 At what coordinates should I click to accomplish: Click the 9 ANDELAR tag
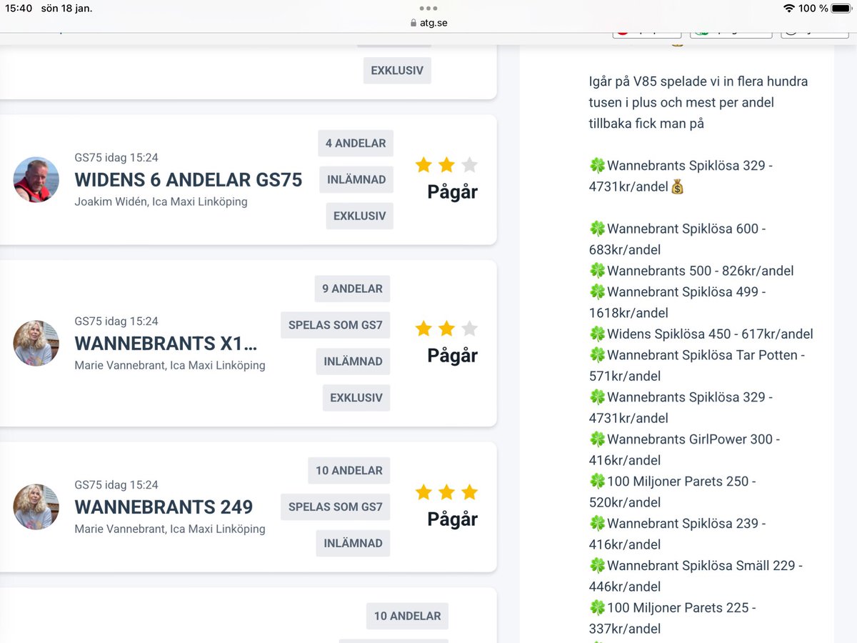point(352,289)
